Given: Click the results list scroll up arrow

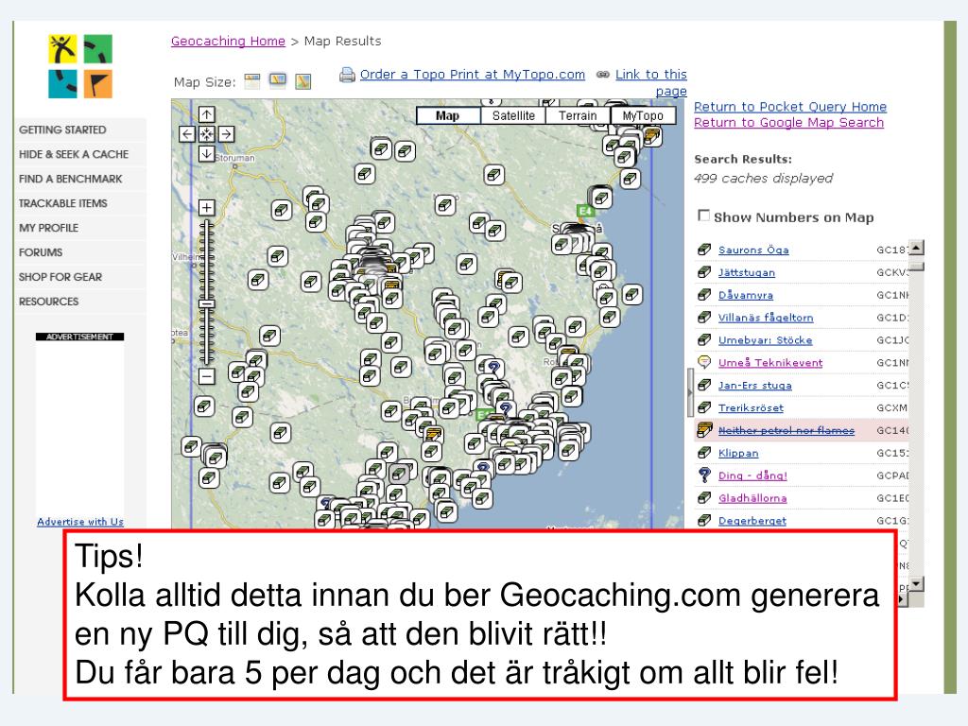Looking at the screenshot, I should 917,248.
